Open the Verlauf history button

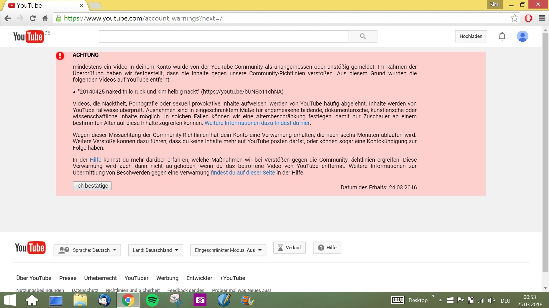click(289, 248)
